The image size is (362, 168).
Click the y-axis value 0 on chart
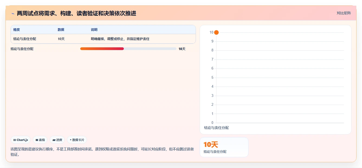click(212, 123)
